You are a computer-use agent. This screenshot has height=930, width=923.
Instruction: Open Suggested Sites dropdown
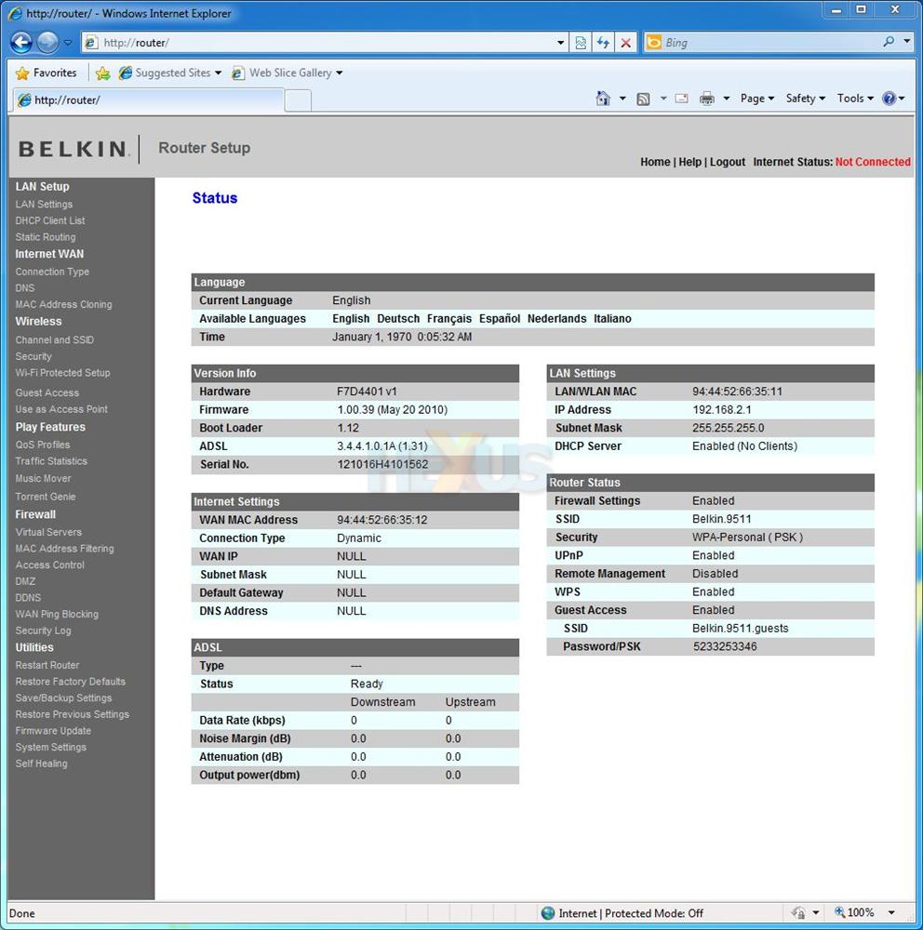(x=170, y=73)
